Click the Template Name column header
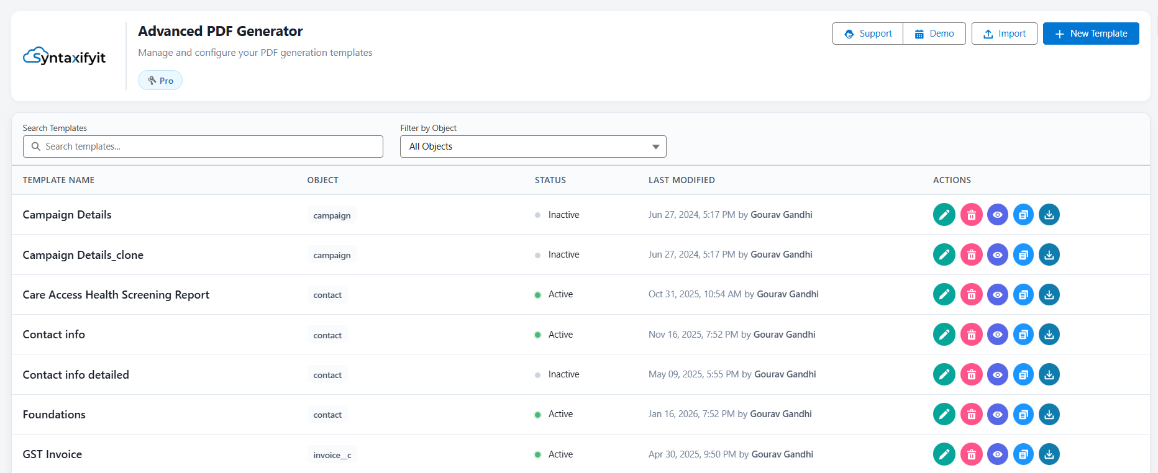Screen dimensions: 1158x473 [x=58, y=180]
